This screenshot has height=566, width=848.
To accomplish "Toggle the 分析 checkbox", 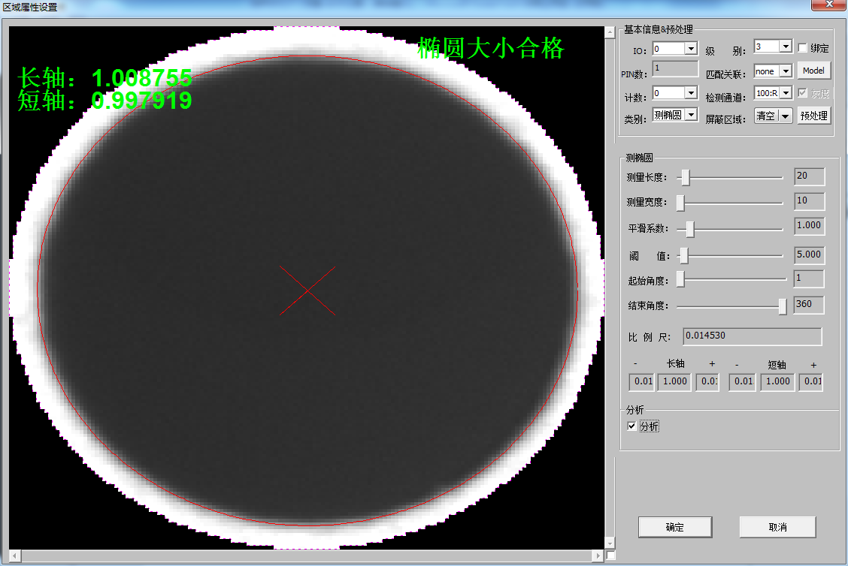I will point(631,426).
